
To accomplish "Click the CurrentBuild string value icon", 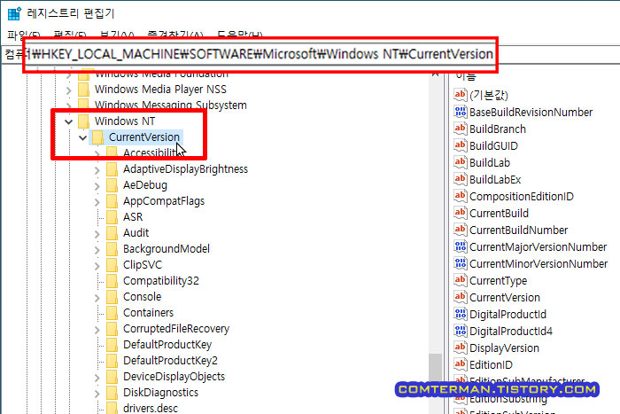I will [x=461, y=213].
